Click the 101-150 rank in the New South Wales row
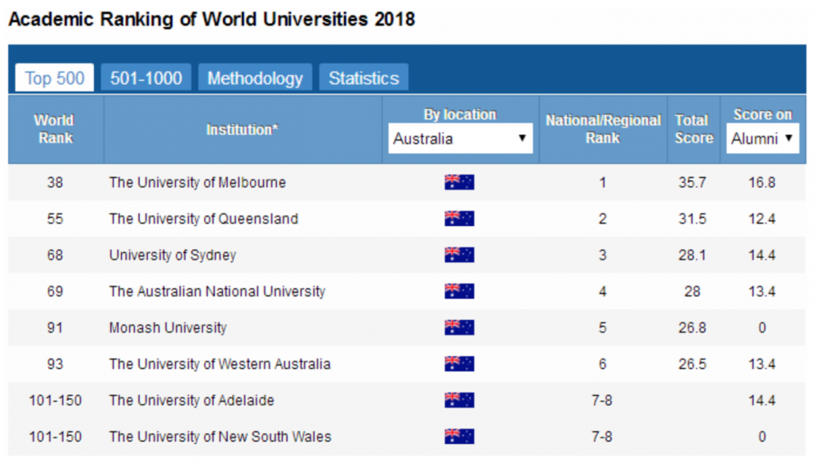The height and width of the screenshot is (471, 817). [55, 437]
